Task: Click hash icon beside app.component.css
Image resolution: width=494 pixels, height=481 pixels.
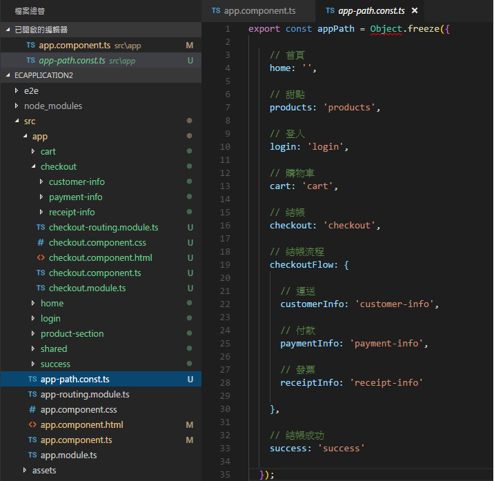Action: [32, 409]
